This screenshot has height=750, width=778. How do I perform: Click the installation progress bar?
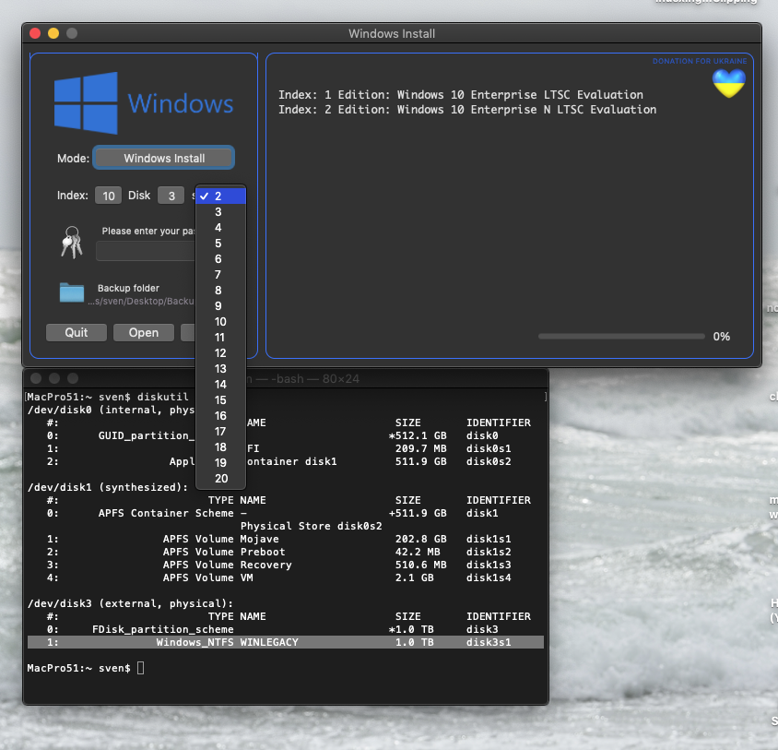(621, 337)
